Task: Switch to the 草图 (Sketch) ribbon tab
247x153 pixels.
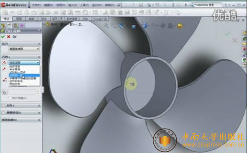Action: pos(19,19)
